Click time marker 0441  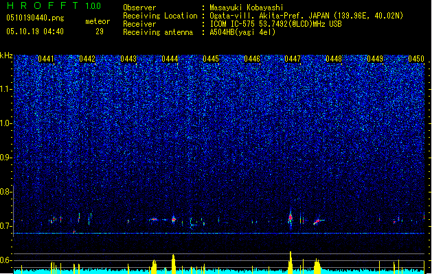pyautogui.click(x=46, y=59)
